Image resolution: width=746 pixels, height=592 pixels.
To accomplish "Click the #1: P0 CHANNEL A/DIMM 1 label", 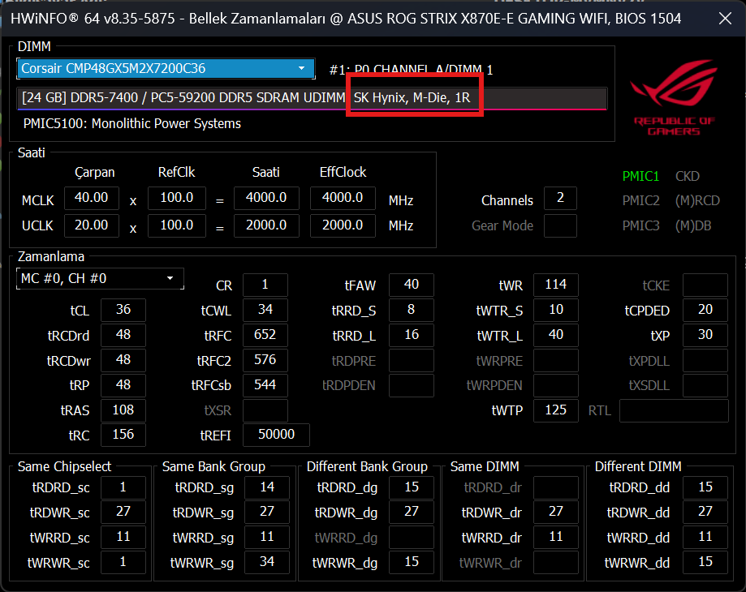I will (411, 70).
